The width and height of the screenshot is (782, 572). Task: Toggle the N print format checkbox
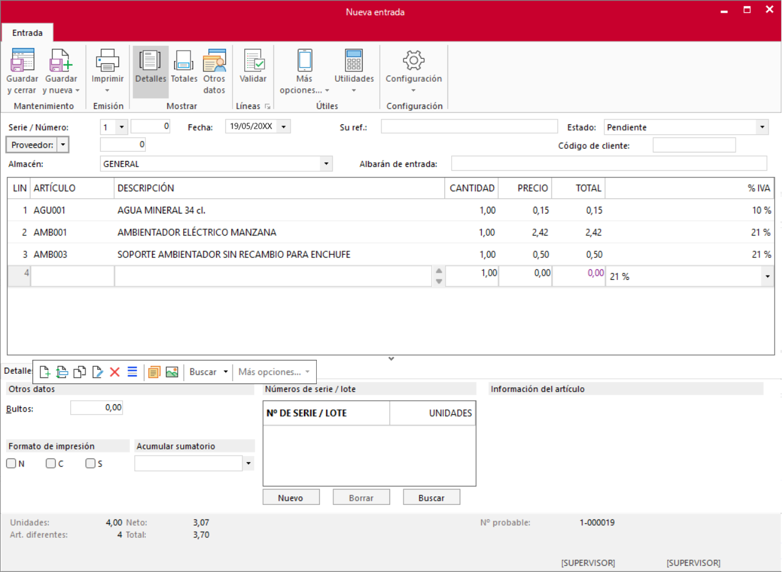(x=11, y=463)
